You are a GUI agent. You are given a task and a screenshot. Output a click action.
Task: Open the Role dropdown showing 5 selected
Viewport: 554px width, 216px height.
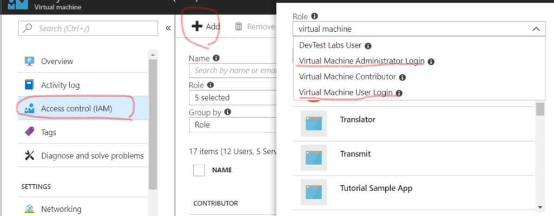tap(233, 97)
